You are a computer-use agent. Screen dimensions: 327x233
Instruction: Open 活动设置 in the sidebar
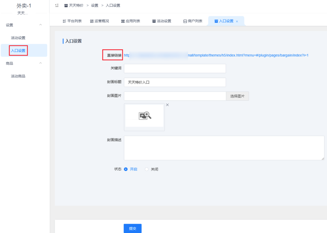tap(18, 38)
